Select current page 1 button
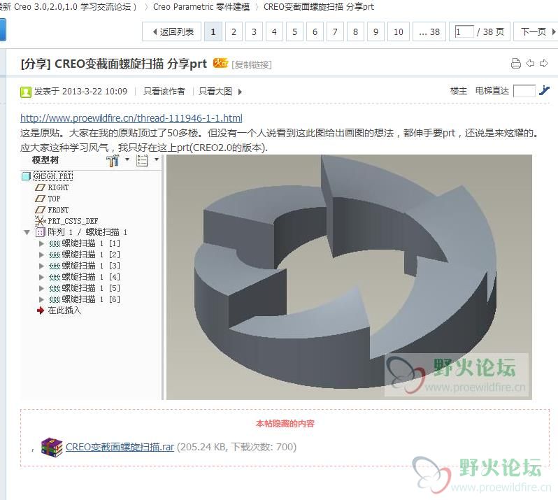Viewport: 558px width, 500px height. tap(213, 31)
